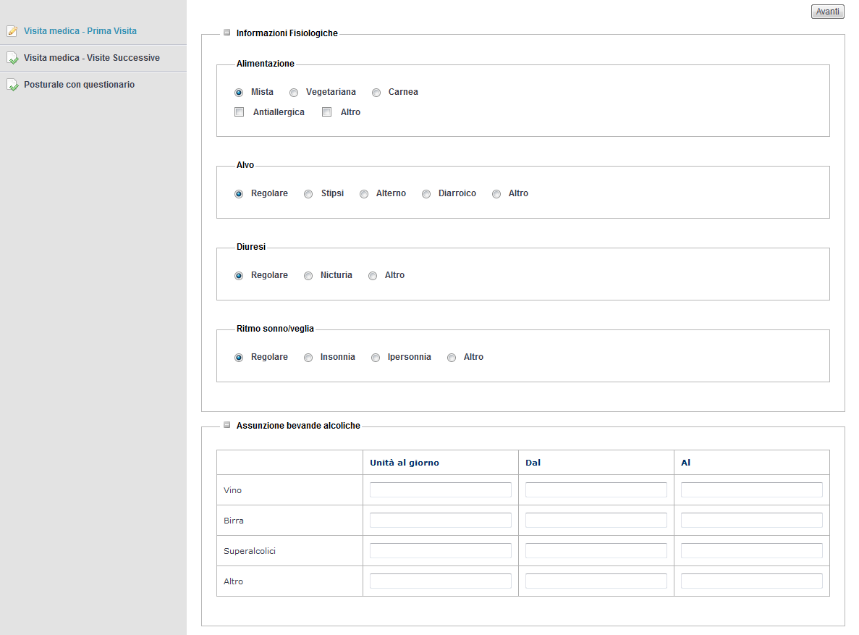This screenshot has height=635, width=859.
Task: Click Birra Unità al giorno field
Action: (441, 521)
